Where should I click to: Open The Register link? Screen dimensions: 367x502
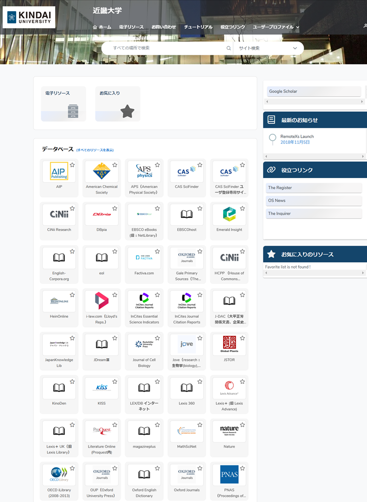pos(314,188)
